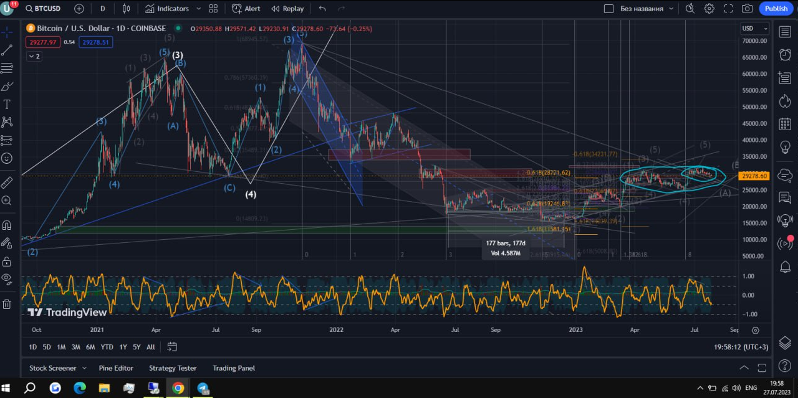Select the All date range
Viewport: 798px width, 398px height.
[x=150, y=347]
